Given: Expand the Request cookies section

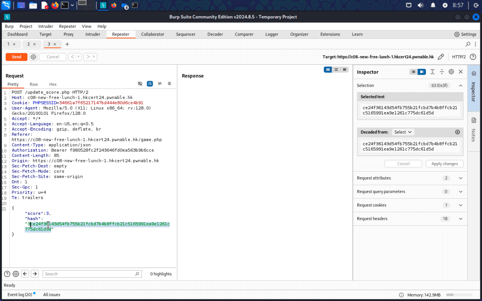Looking at the screenshot, I should tap(460, 205).
